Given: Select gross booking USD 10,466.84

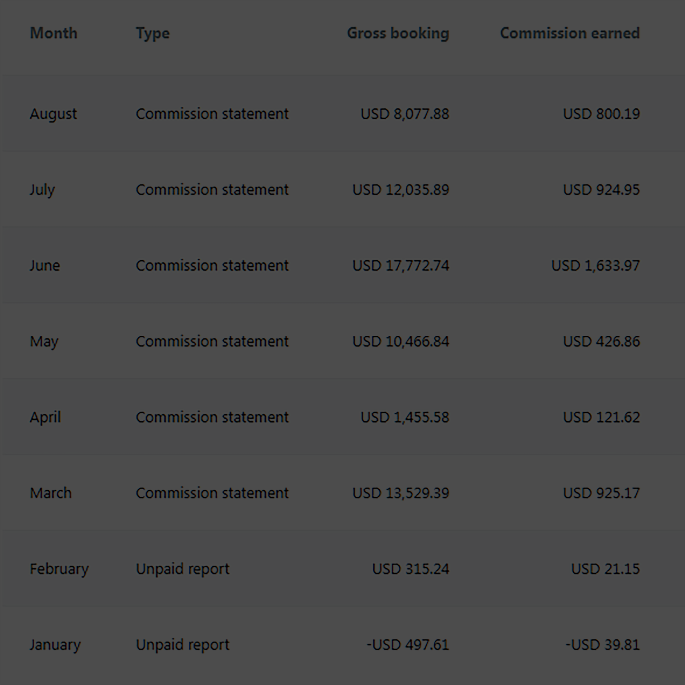Looking at the screenshot, I should [x=401, y=342].
